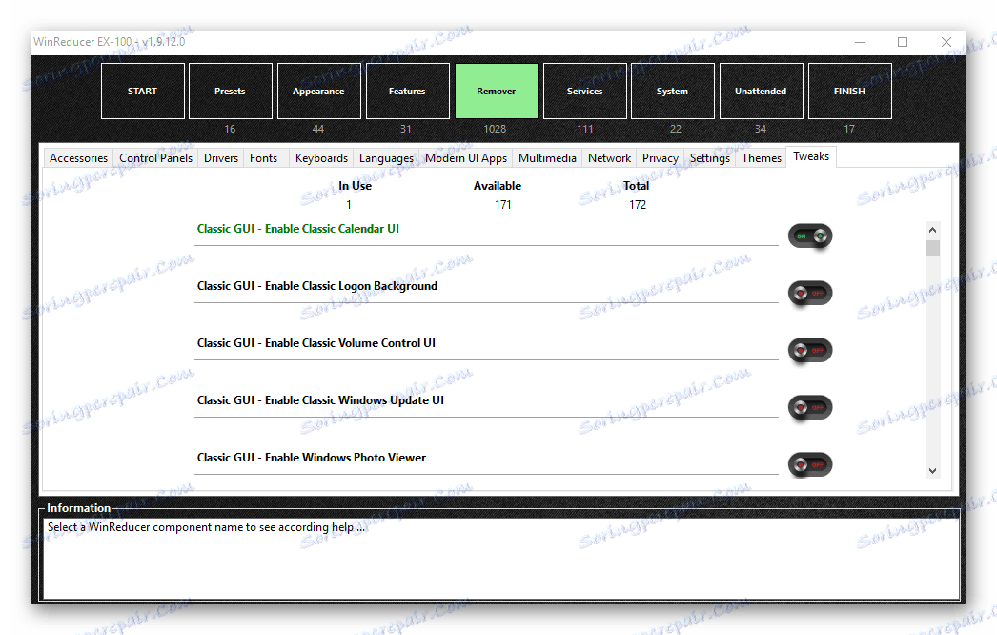The image size is (997, 635).
Task: Turn off Enable Classic Calendar UI toggle
Action: pyautogui.click(x=810, y=236)
